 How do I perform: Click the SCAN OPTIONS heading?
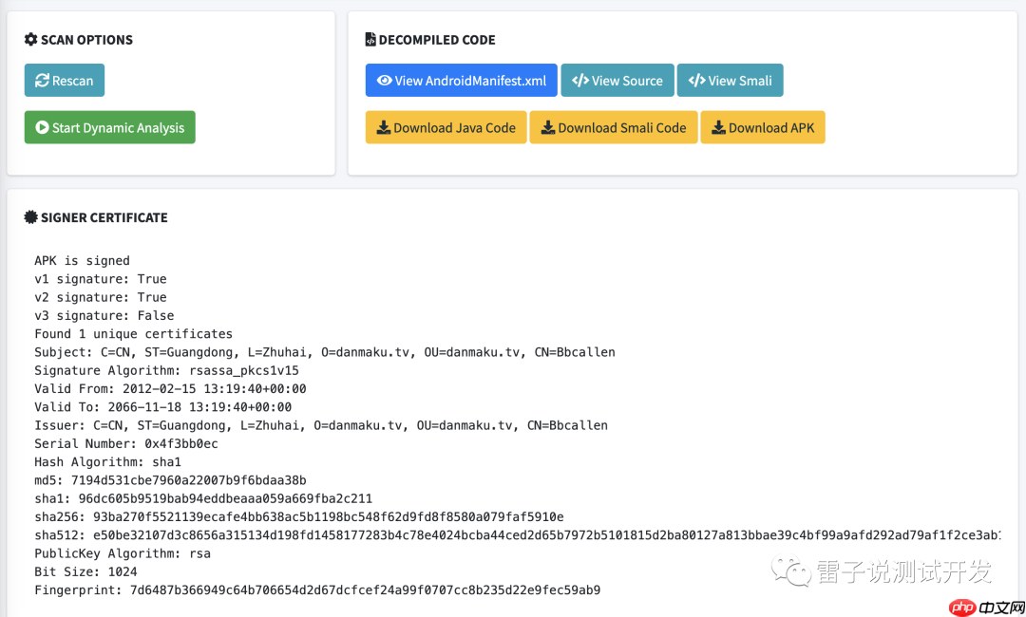coord(86,40)
